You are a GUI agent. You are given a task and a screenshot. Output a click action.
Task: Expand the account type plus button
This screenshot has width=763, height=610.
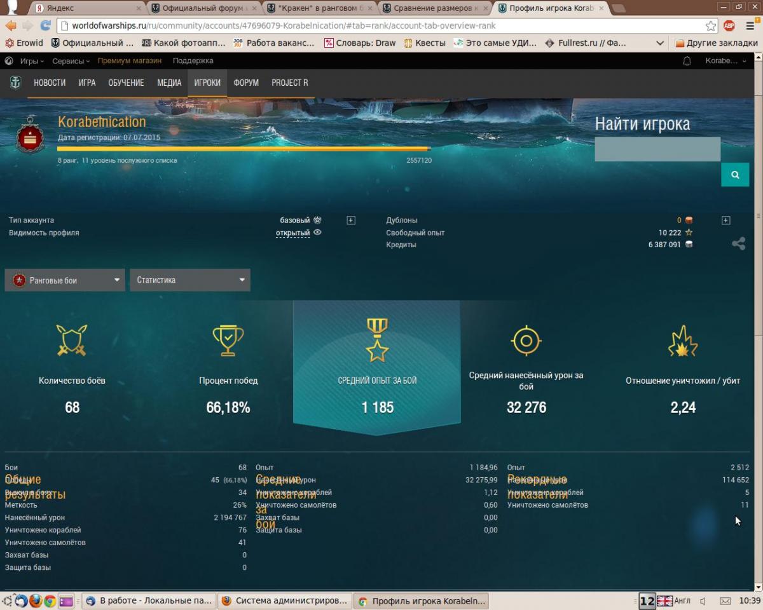(351, 220)
